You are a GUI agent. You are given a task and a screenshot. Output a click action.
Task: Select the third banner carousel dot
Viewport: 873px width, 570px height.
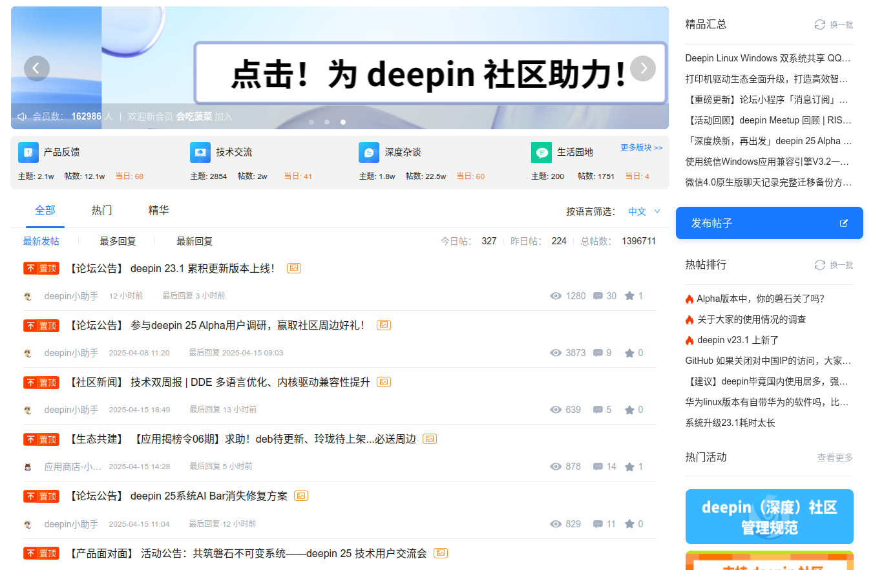(343, 121)
